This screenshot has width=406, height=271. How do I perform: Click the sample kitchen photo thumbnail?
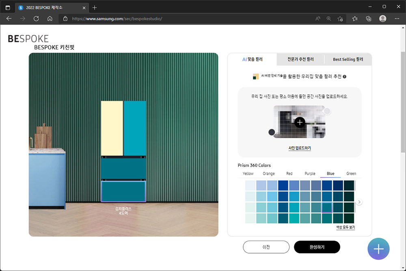pyautogui.click(x=300, y=122)
